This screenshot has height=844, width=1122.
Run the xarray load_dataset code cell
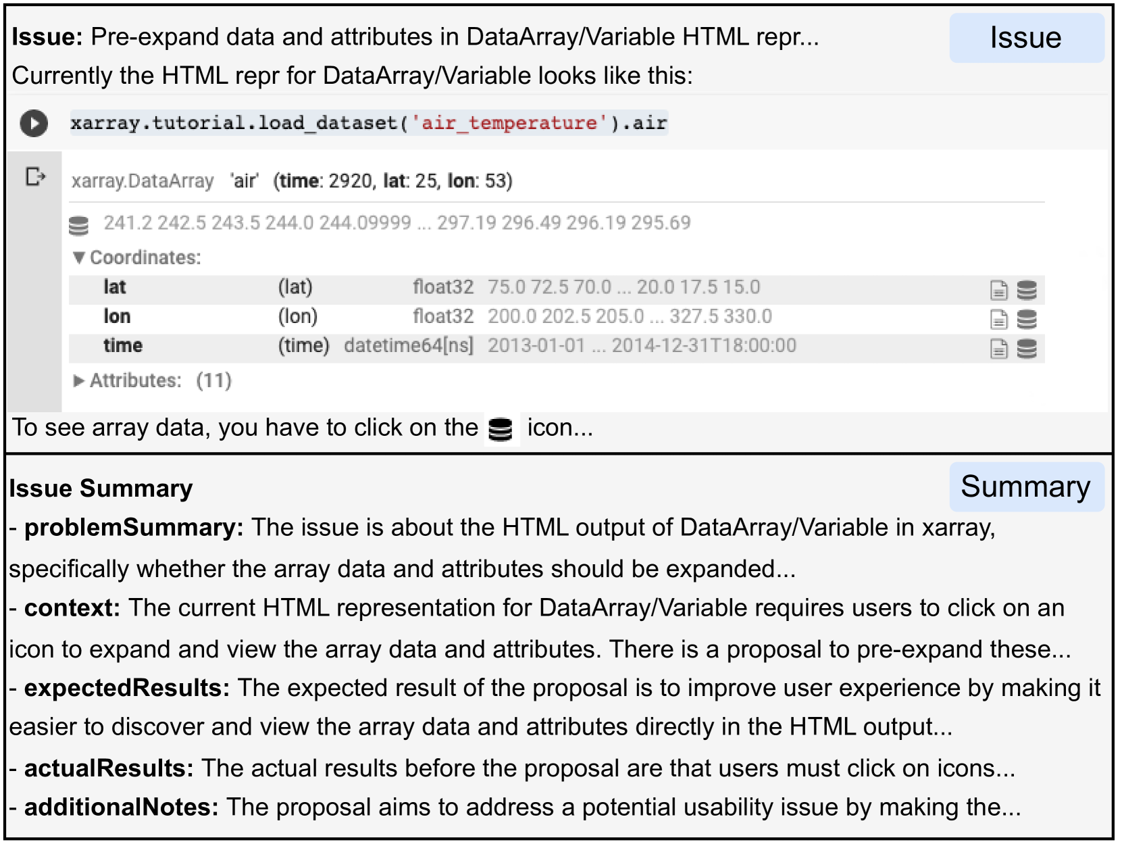click(34, 124)
